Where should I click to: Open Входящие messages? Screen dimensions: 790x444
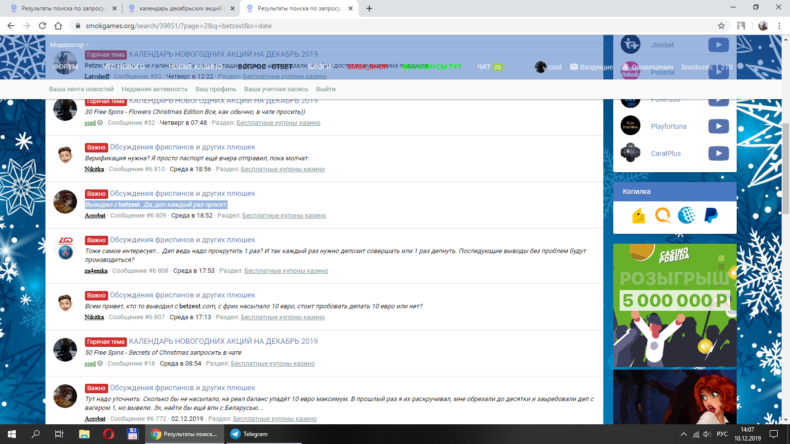592,67
